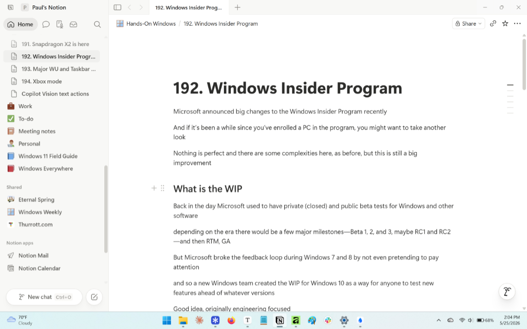The image size is (527, 329).
Task: Open Firefox from taskbar
Action: [231, 321]
